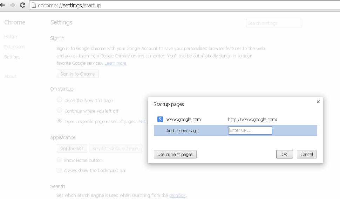Image resolution: width=340 pixels, height=199 pixels.
Task: Click the Learn more link
Action: point(115,63)
